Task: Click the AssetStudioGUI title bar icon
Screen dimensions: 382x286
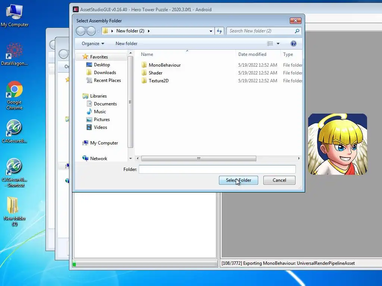Action: click(76, 9)
